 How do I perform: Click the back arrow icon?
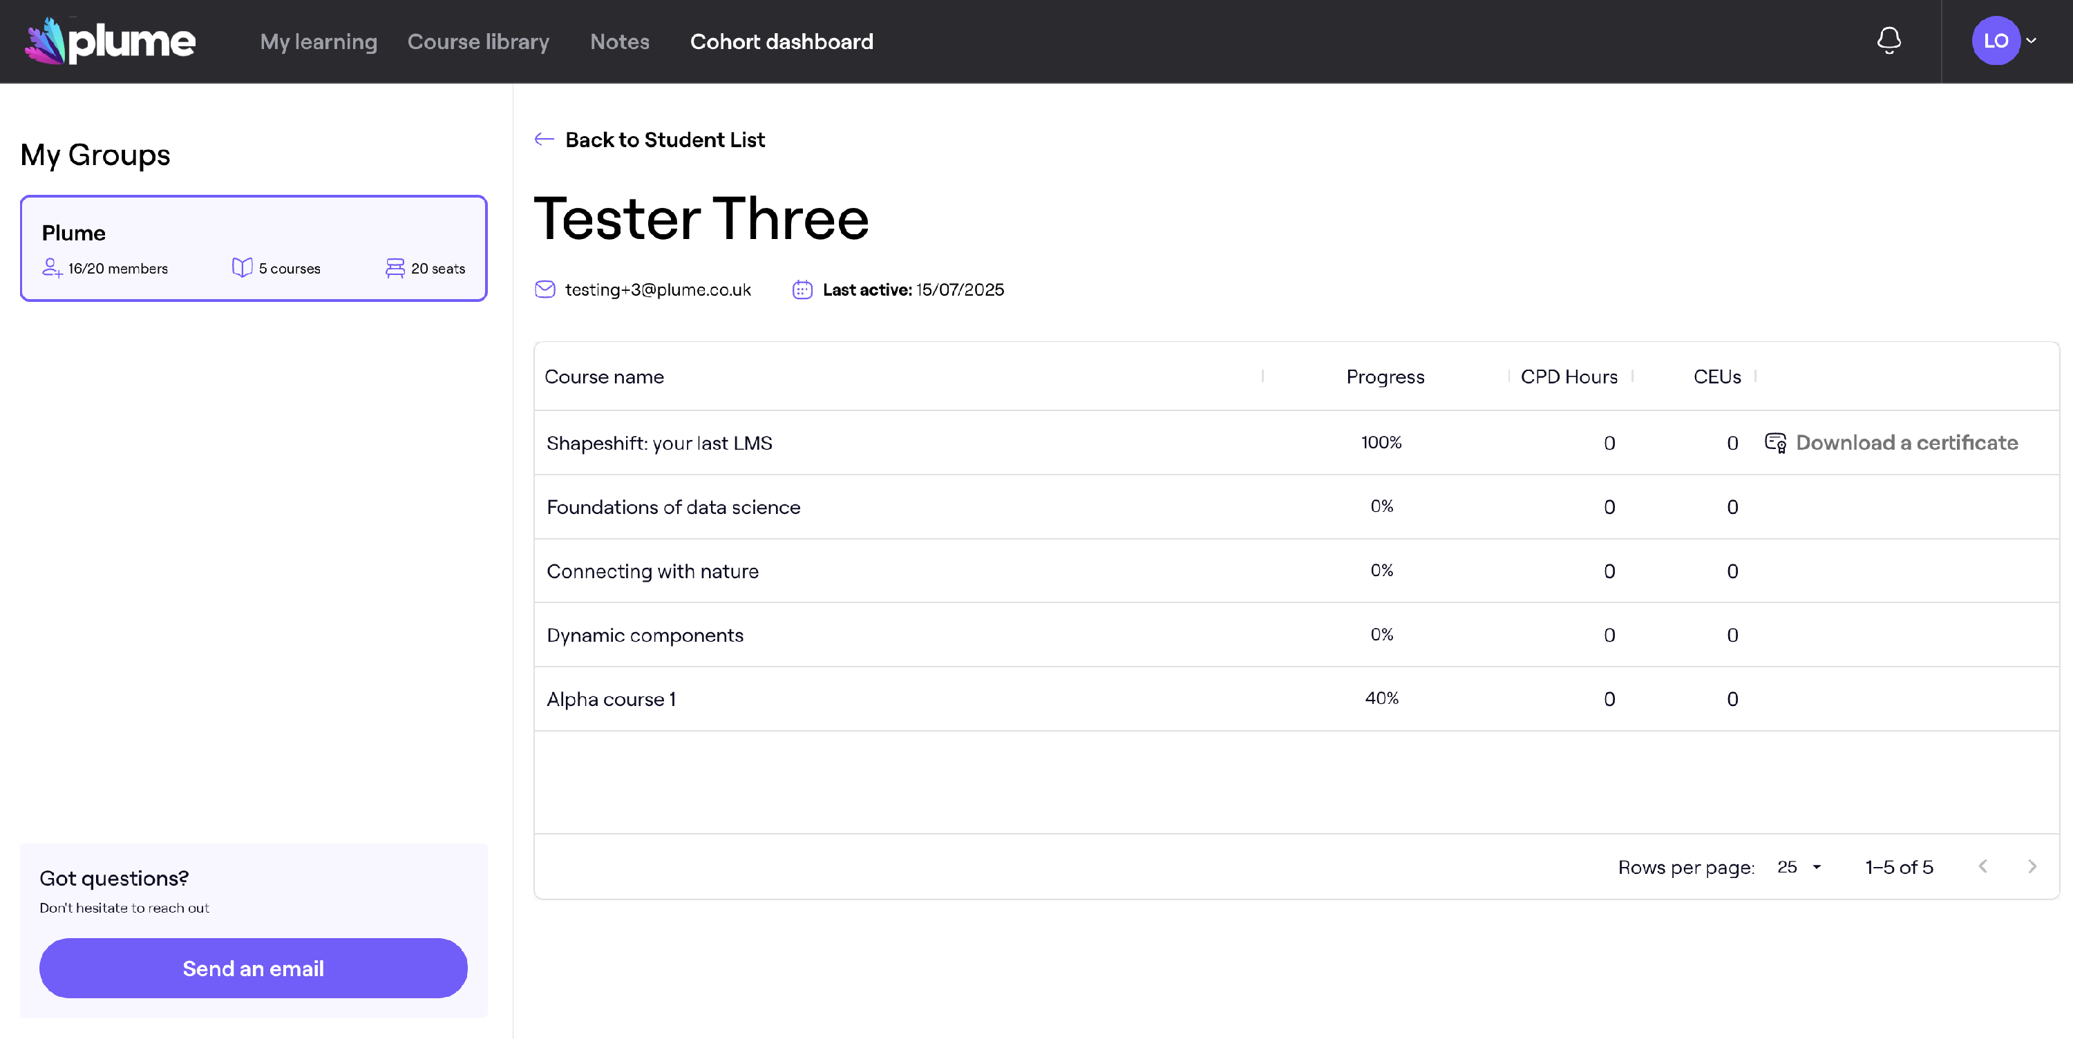[x=544, y=140]
